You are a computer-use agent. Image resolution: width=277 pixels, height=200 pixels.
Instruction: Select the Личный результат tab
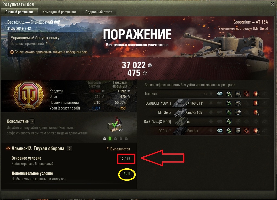(x=19, y=12)
